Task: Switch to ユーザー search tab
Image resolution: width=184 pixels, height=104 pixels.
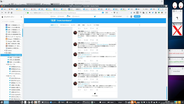Action: 73,25
